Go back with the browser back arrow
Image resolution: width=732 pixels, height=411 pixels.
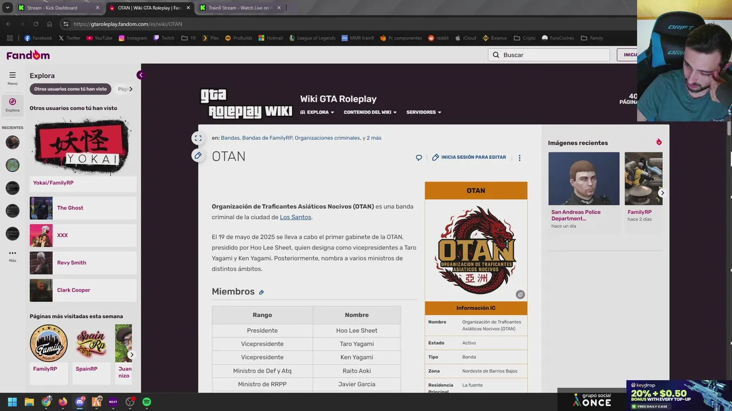click(8, 24)
